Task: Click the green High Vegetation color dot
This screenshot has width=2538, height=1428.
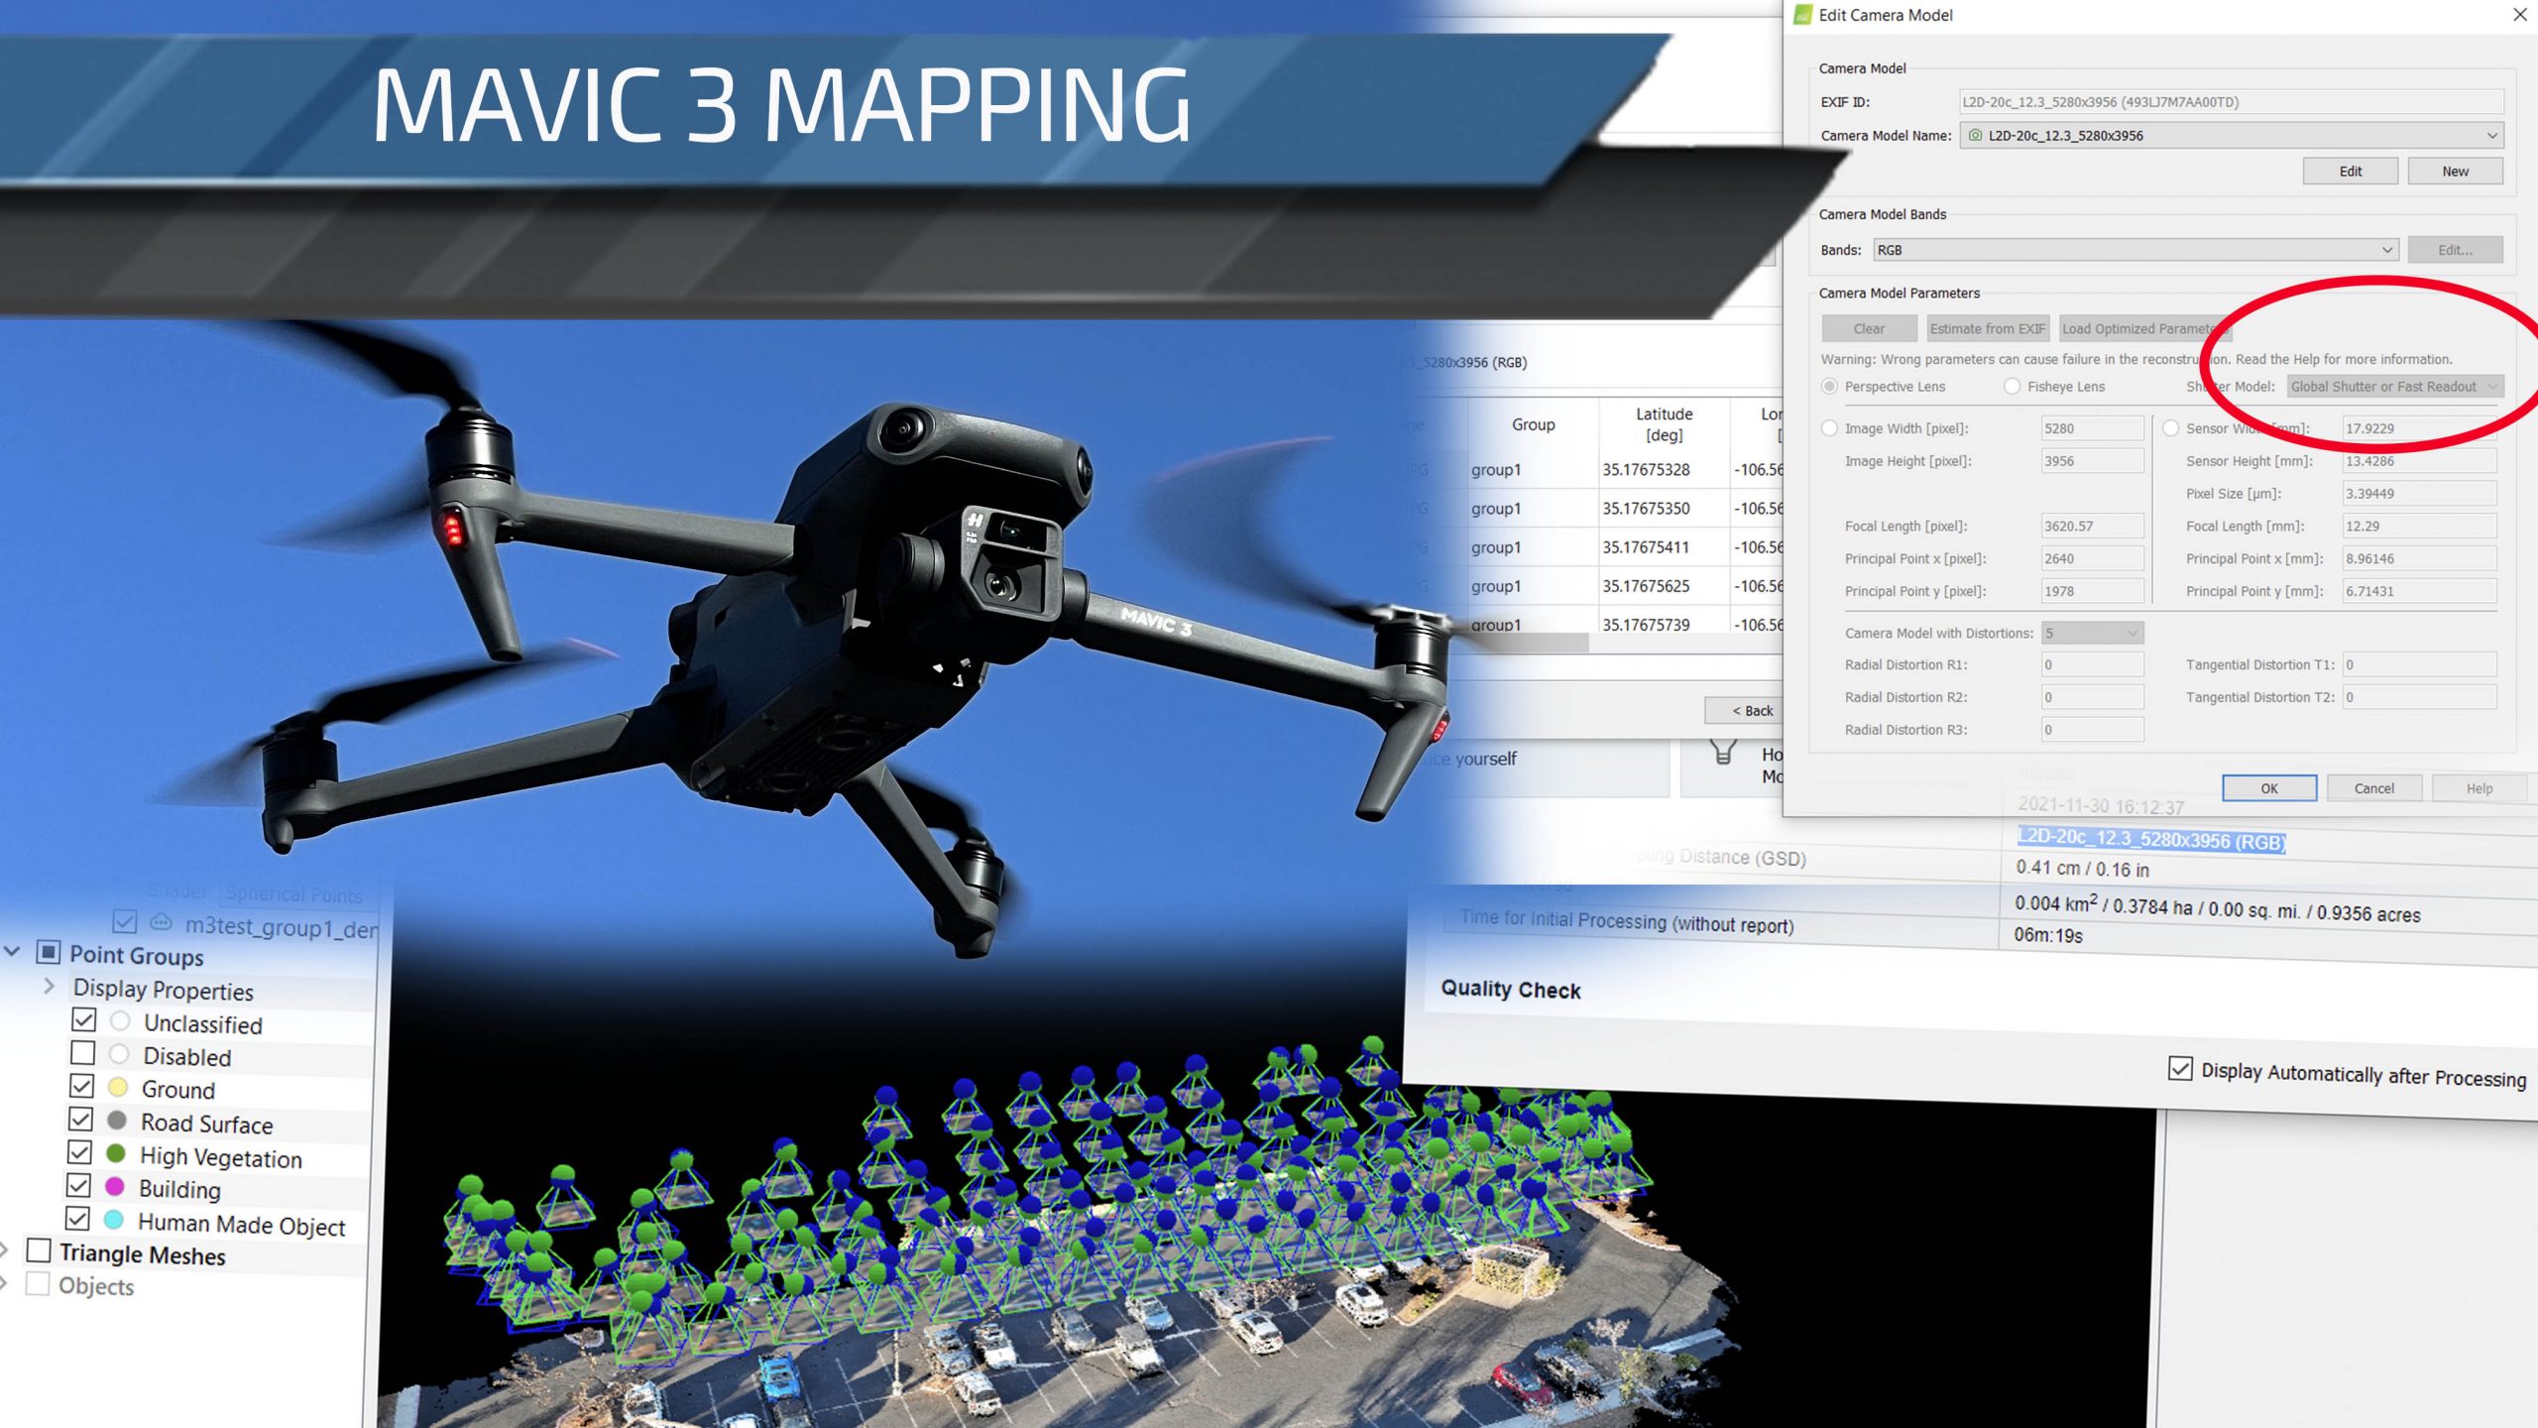Action: 116,1154
